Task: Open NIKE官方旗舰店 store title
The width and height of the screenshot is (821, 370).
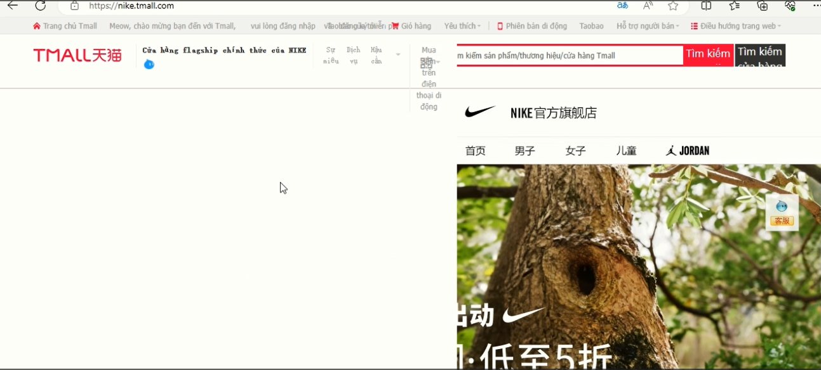Action: pyautogui.click(x=554, y=113)
